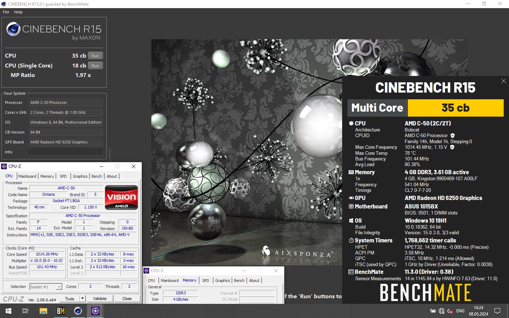The height and width of the screenshot is (318, 509).
Task: Click the Validate button in CPU-Z
Action: coord(100,299)
